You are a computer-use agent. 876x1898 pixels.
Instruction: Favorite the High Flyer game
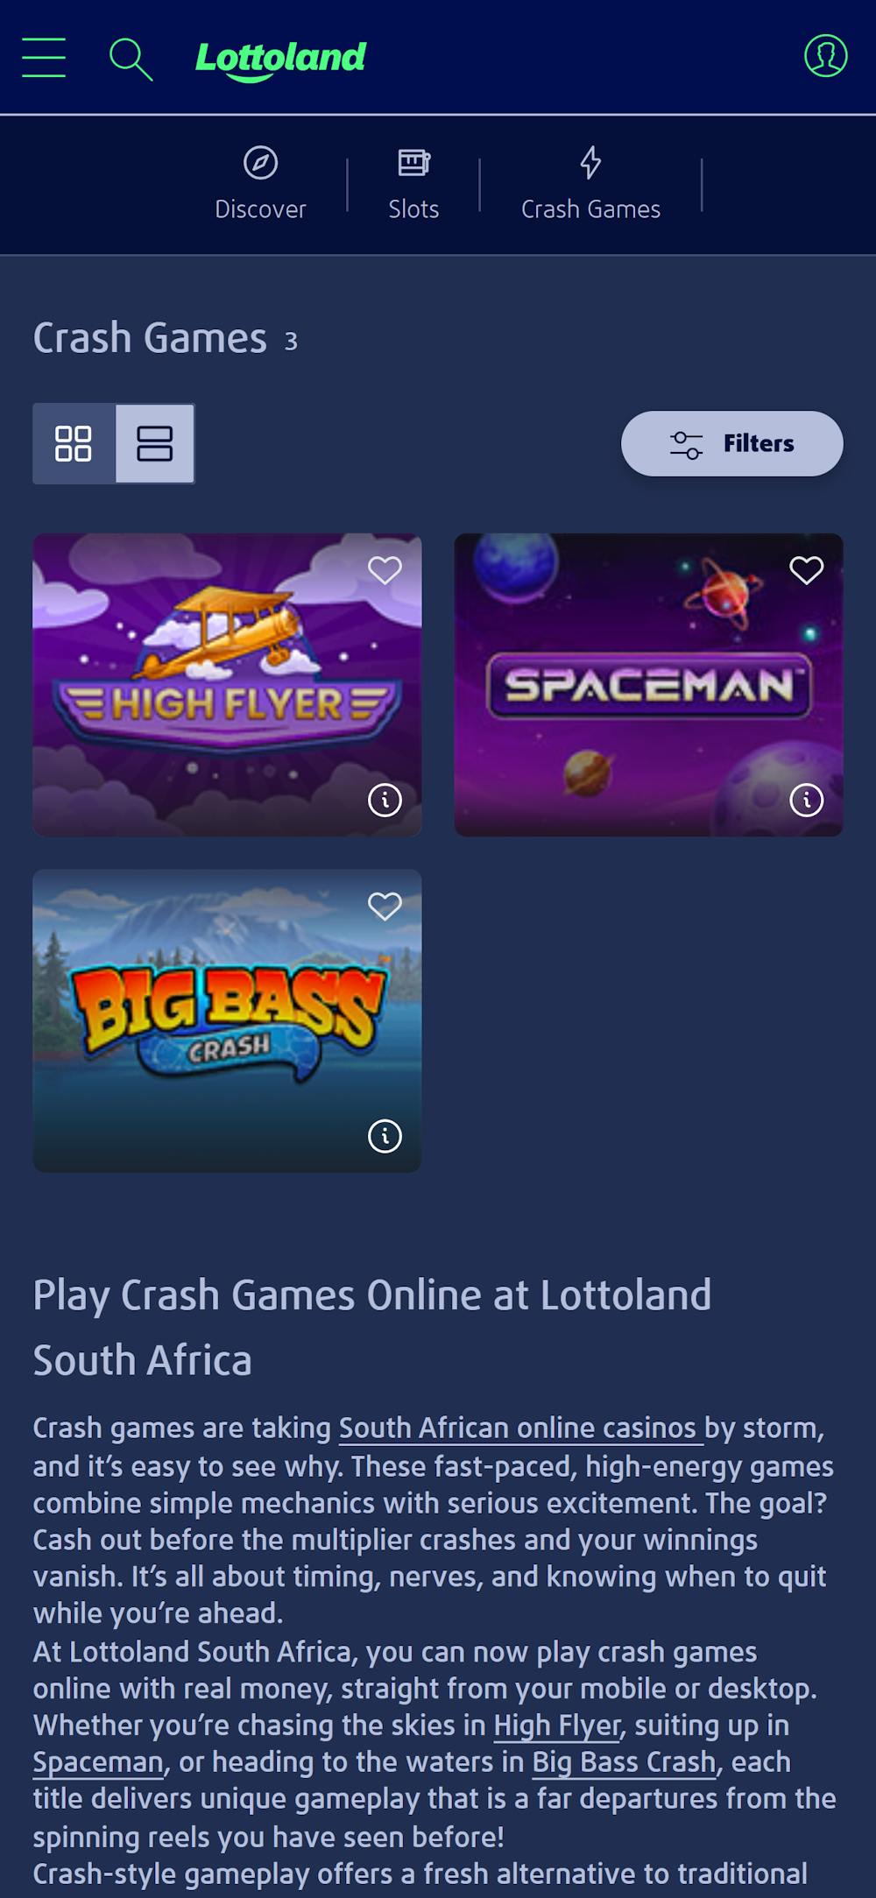point(385,570)
